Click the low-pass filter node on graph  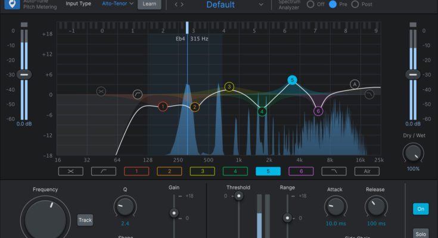[369, 94]
